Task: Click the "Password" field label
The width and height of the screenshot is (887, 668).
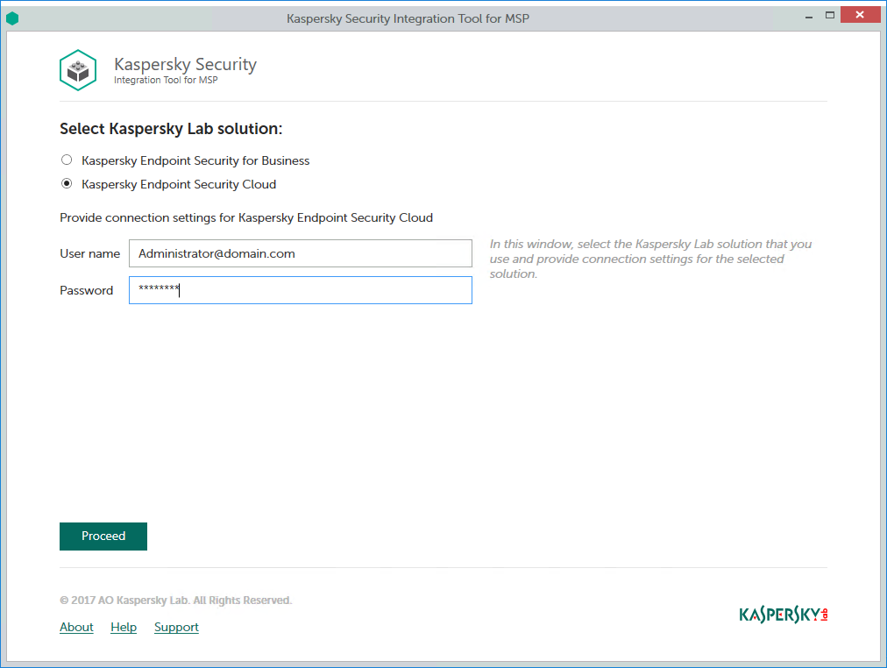Action: click(86, 290)
